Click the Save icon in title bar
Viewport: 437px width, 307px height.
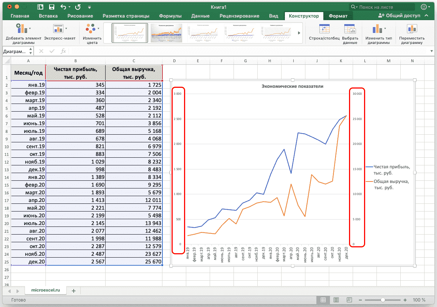pos(52,7)
